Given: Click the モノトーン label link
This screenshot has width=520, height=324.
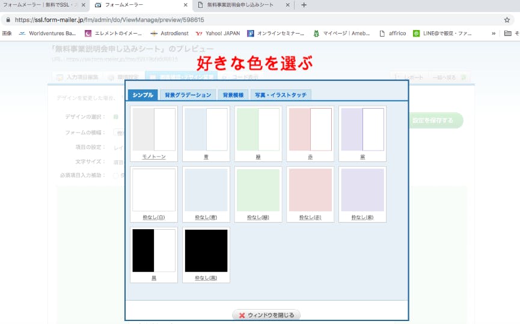Looking at the screenshot, I should click(154, 157).
